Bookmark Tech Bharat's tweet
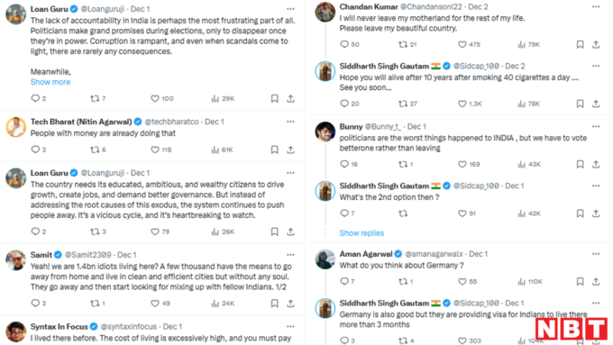 coord(274,150)
